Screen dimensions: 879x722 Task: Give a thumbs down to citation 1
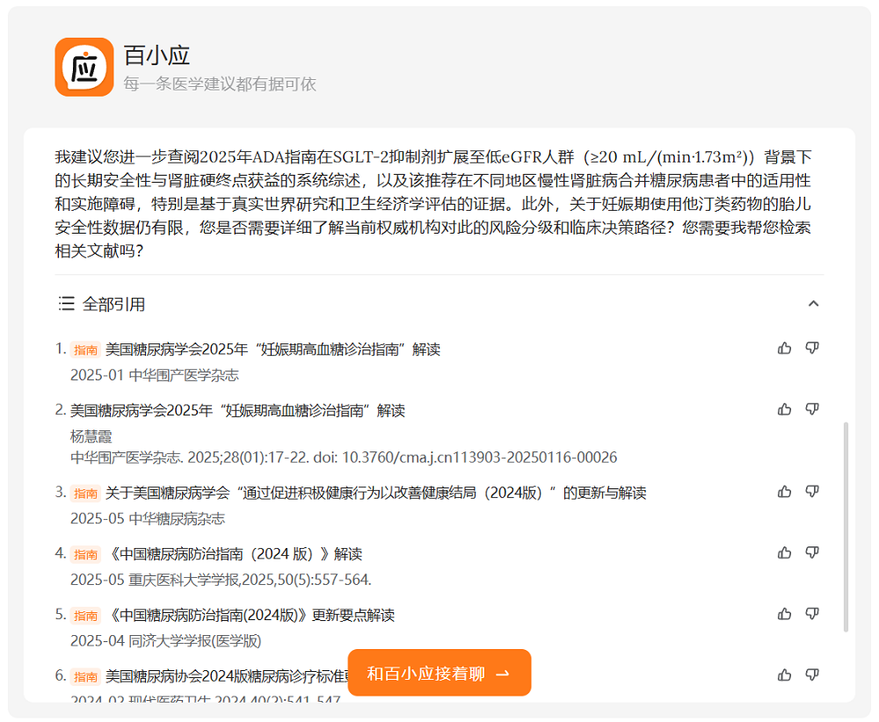pos(813,348)
